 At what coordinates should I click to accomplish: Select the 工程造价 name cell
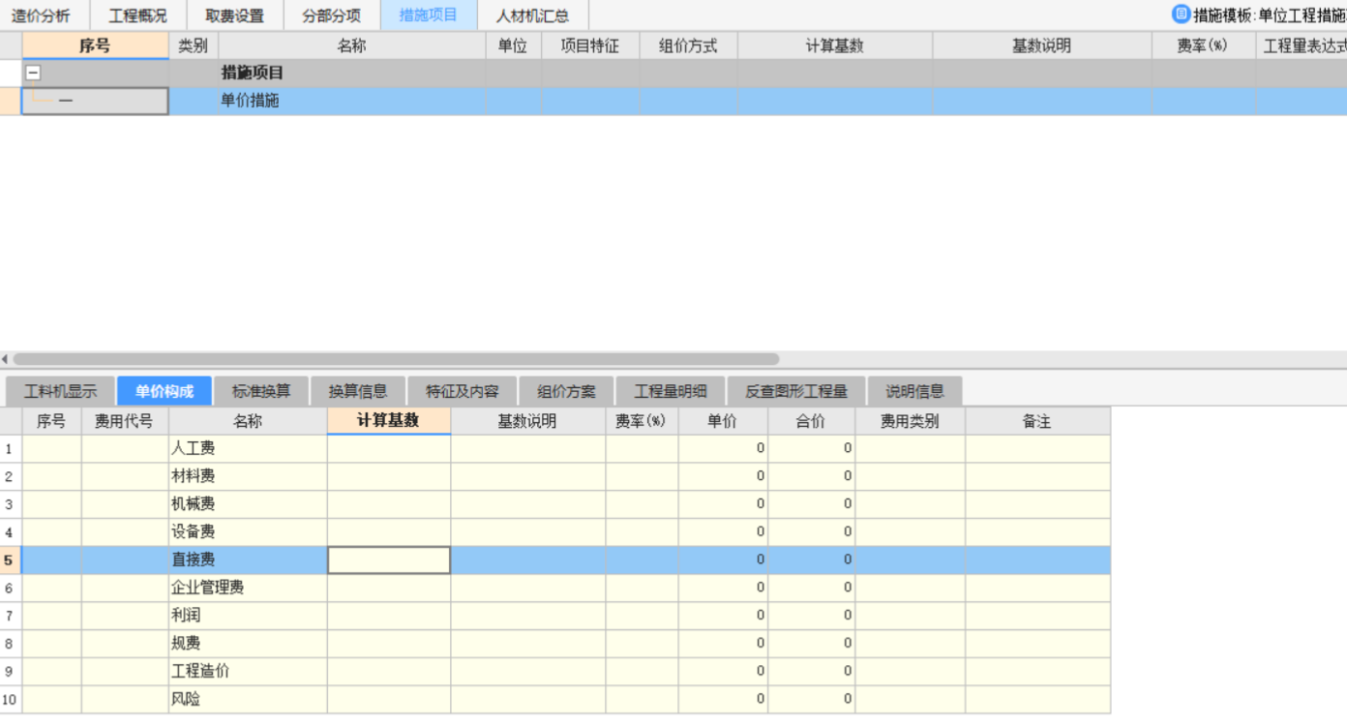point(248,671)
